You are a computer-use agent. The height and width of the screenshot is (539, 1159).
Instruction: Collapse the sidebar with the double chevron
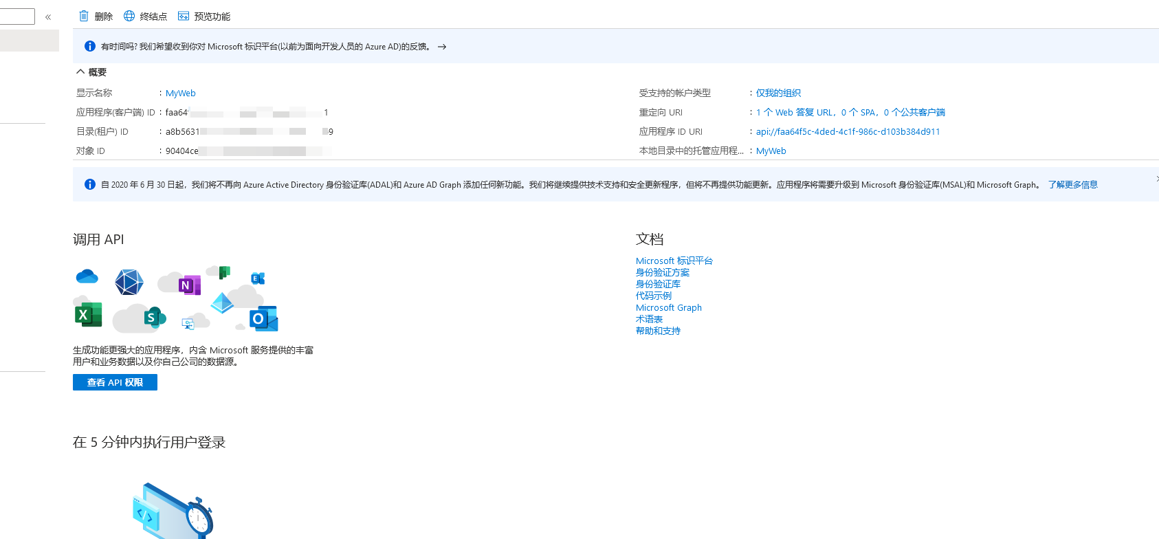[x=48, y=16]
